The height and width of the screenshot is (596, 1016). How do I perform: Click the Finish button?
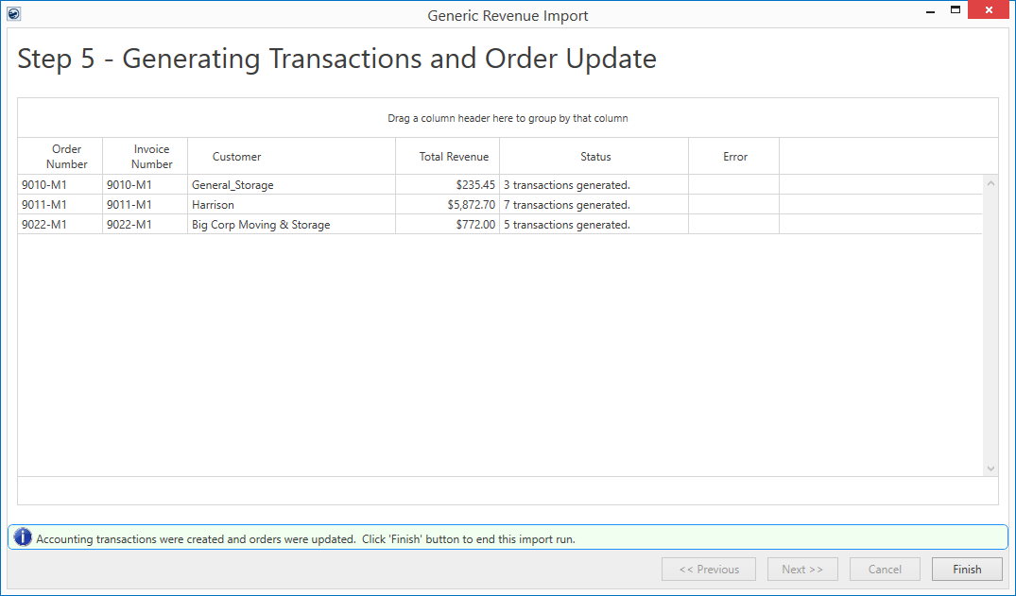coord(967,570)
